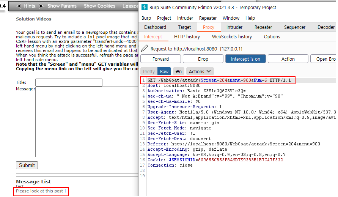The width and height of the screenshot is (338, 197).
Task: Click the Accept: text/html header line
Action: tap(241, 117)
